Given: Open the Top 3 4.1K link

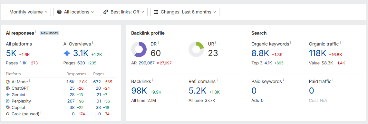Looking at the screenshot, I should [268, 63].
